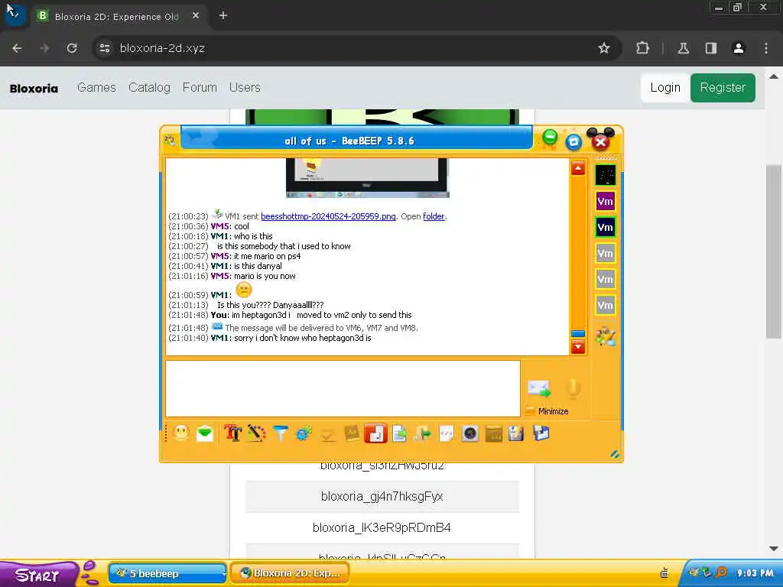View site information icon in address bar
Viewport: 783px width, 587px height.
pyautogui.click(x=104, y=48)
